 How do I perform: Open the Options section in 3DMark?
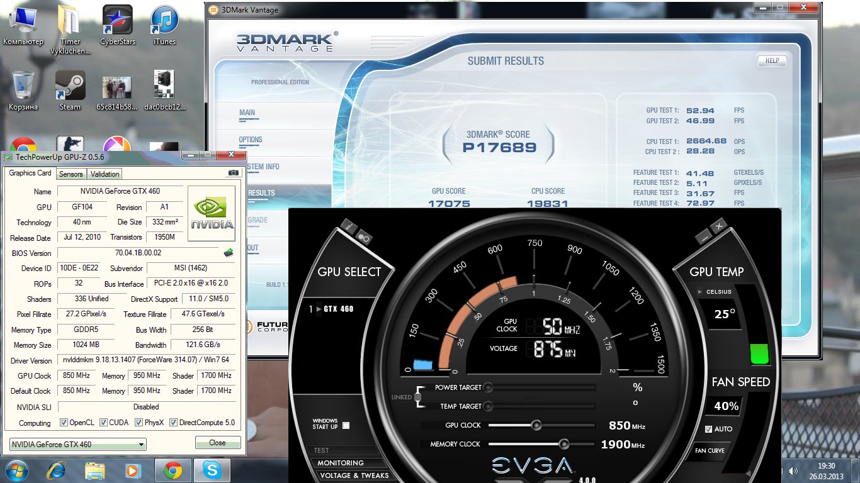pyautogui.click(x=251, y=140)
